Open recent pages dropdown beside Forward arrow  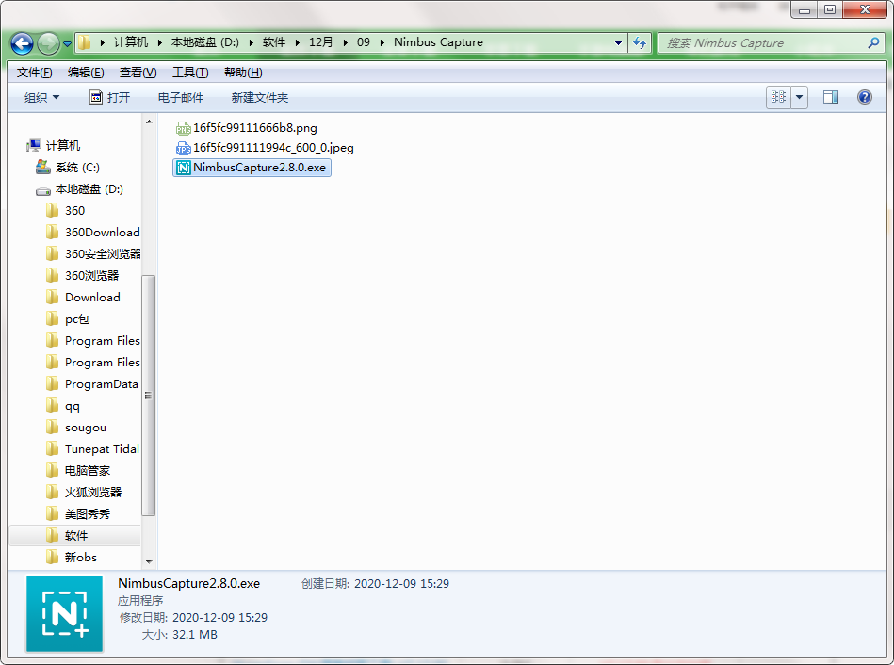coord(67,44)
